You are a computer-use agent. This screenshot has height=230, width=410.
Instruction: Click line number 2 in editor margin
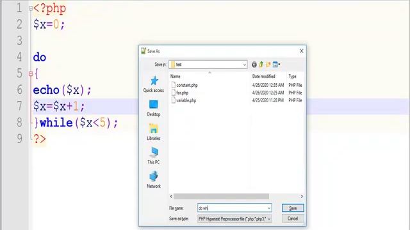(x=19, y=24)
